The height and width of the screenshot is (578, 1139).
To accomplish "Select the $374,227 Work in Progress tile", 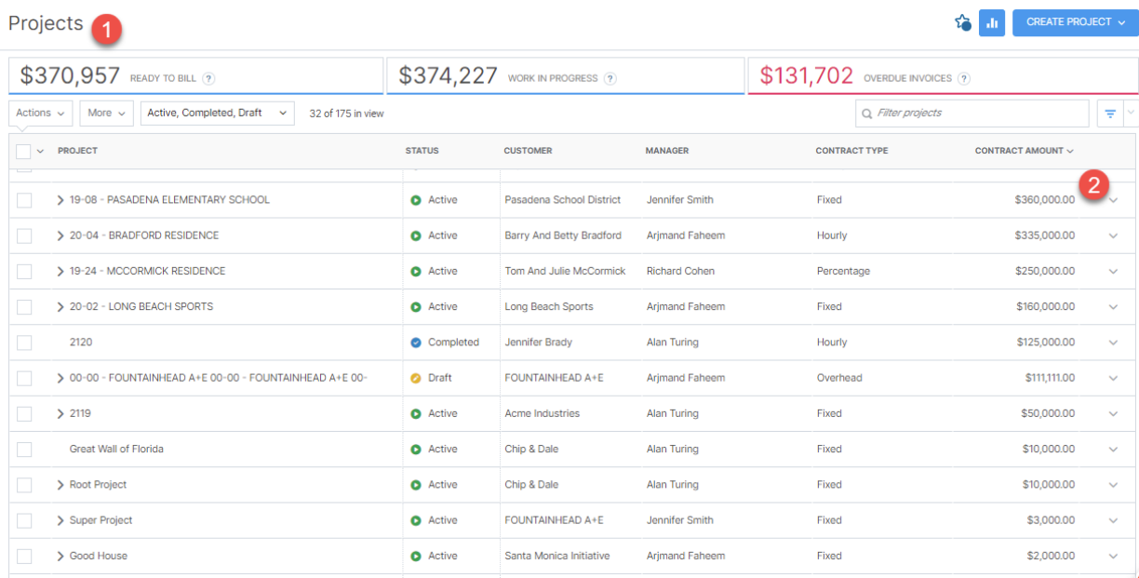I will coord(565,76).
